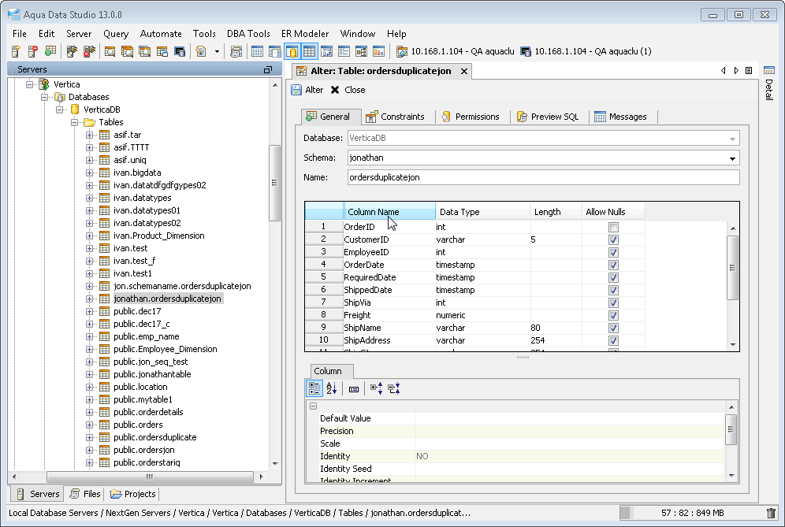Open the Query menu
Viewport: 785px width, 527px height.
tap(116, 34)
